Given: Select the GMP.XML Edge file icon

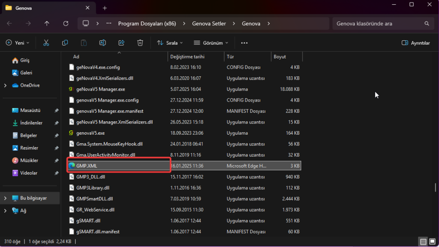Looking at the screenshot, I should tap(72, 166).
